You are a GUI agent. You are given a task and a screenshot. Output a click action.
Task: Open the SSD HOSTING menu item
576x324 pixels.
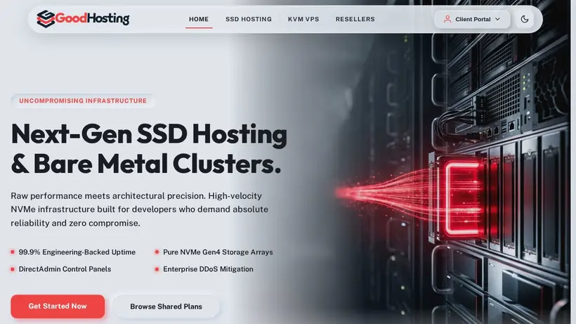tap(249, 19)
